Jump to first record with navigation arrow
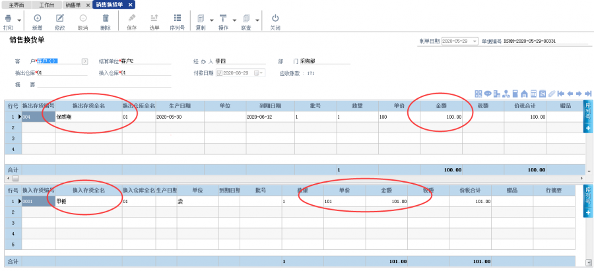Image resolution: width=594 pixels, height=271 pixels. click(x=560, y=94)
